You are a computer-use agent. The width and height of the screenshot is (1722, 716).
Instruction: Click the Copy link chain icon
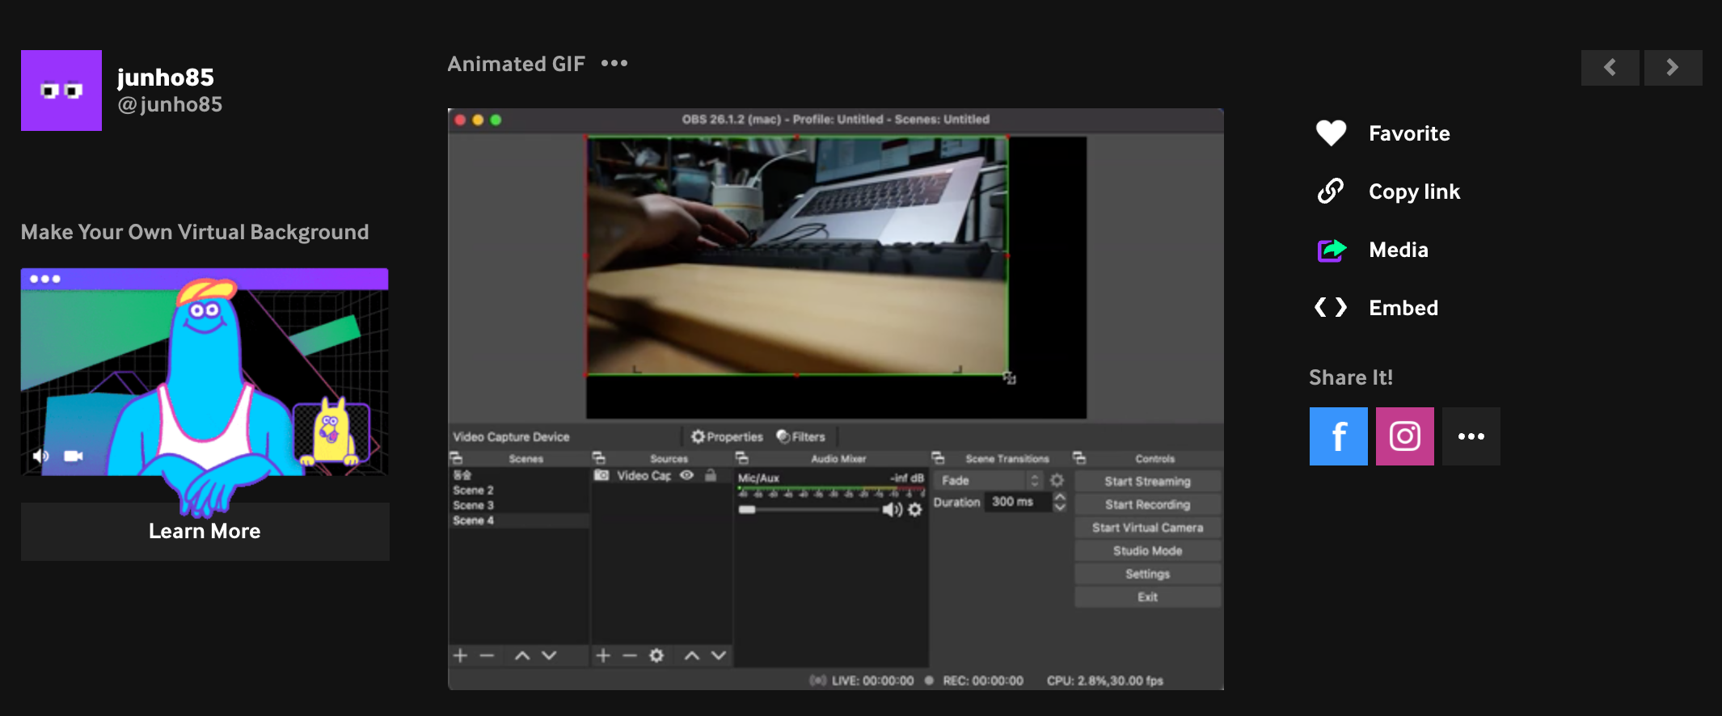1331,191
